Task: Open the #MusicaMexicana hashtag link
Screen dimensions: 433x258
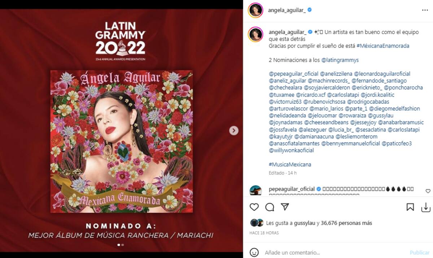Action: pyautogui.click(x=290, y=164)
